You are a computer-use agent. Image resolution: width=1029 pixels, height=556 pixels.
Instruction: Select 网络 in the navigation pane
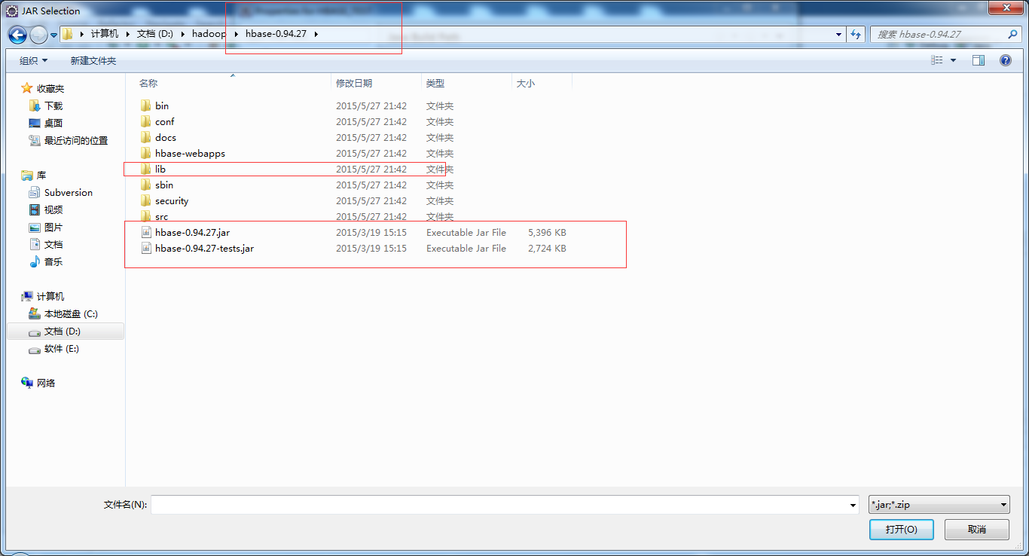[46, 383]
